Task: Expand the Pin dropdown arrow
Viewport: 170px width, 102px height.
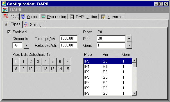Action: (x=129, y=39)
